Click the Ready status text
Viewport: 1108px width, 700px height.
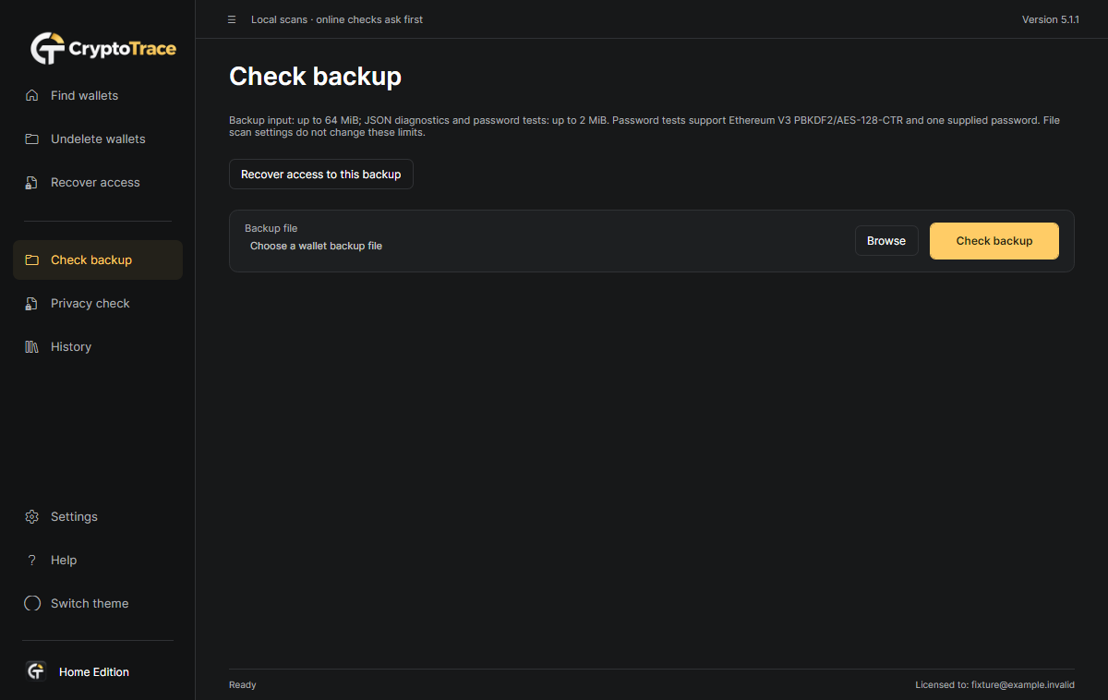point(243,684)
